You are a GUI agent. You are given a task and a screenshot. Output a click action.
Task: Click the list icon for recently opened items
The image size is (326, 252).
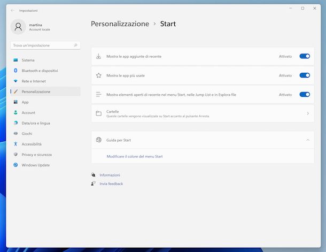coord(98,95)
